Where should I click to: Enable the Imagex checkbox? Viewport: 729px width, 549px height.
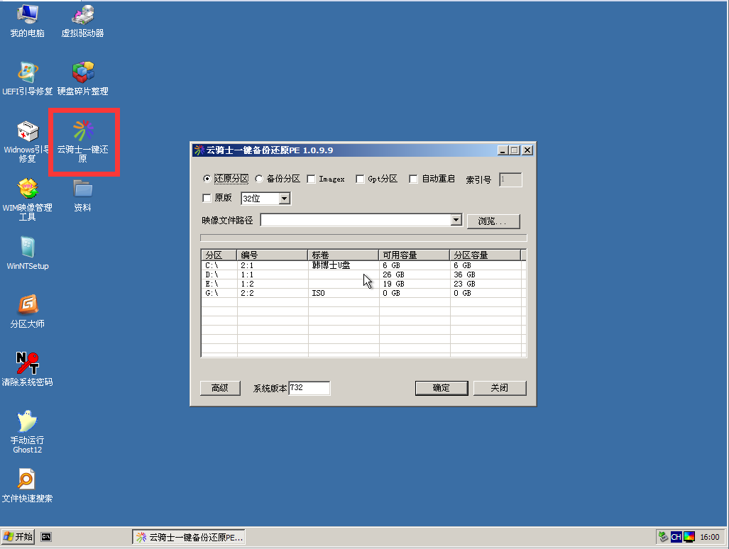pos(311,179)
